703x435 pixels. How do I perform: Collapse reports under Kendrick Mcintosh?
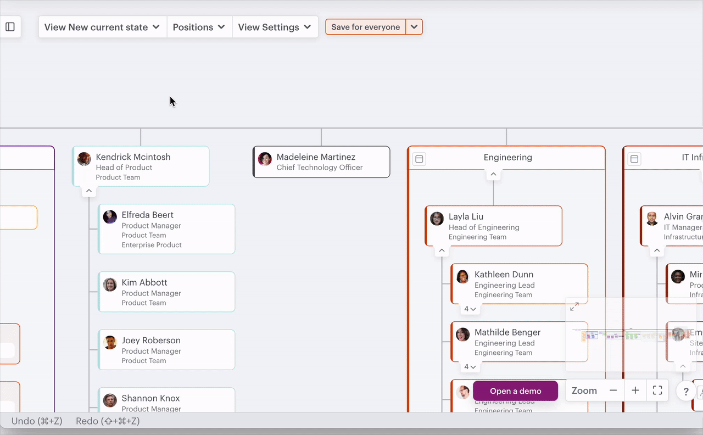pos(88,191)
